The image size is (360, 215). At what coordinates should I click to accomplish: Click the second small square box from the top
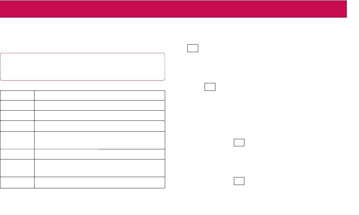[210, 87]
